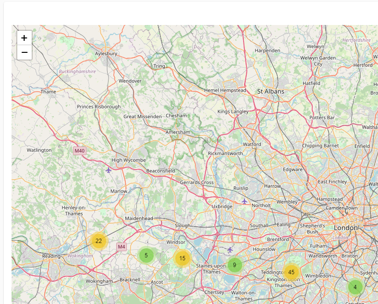Expand the yellow cluster marker showing 15

(182, 258)
